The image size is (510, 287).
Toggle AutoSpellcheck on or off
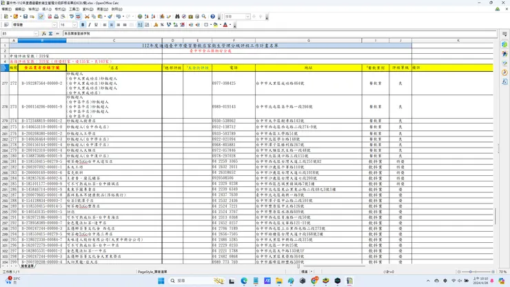click(x=78, y=17)
